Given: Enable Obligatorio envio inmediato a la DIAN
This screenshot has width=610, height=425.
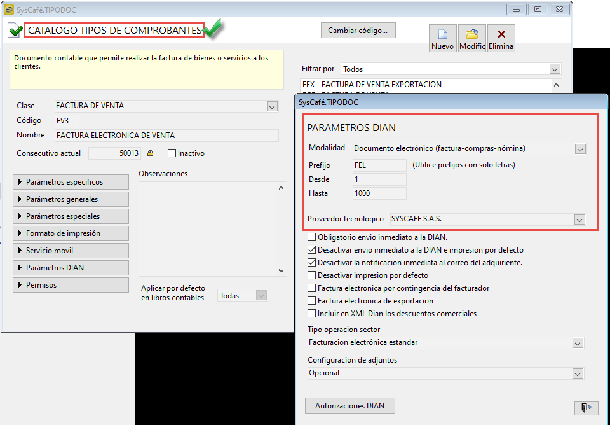Looking at the screenshot, I should (311, 237).
